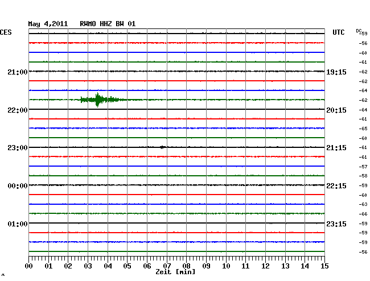
Task: Click the 14 minute label on the Zeit axis
Action: pyautogui.click(x=305, y=266)
